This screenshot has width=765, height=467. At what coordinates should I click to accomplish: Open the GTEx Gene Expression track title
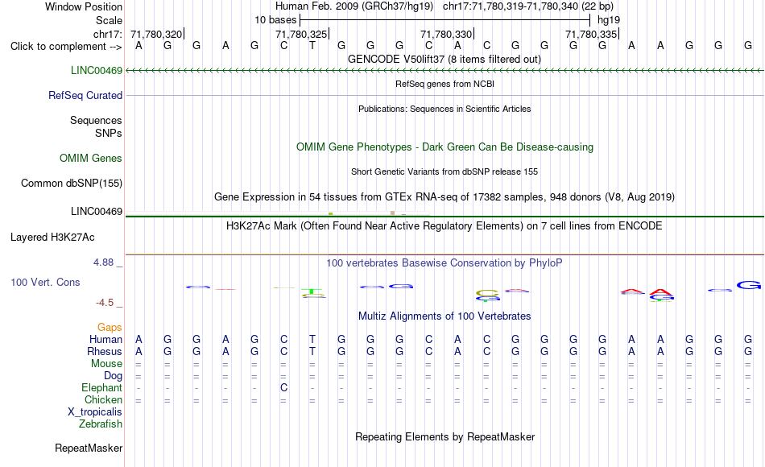445,196
